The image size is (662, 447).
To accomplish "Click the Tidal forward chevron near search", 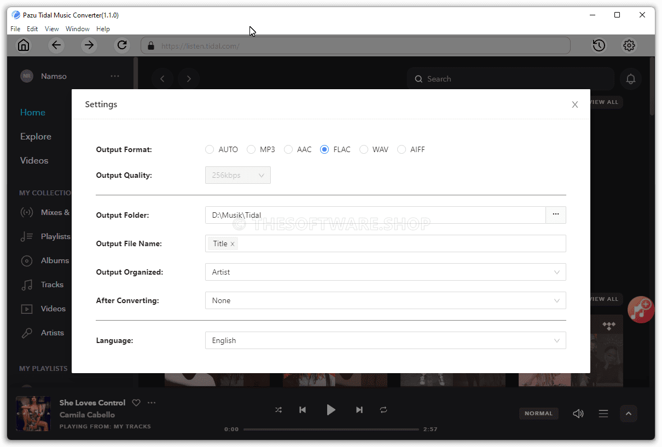I will 189,79.
